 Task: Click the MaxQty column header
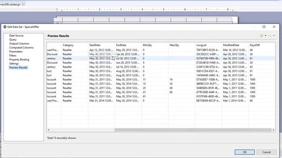182,45
